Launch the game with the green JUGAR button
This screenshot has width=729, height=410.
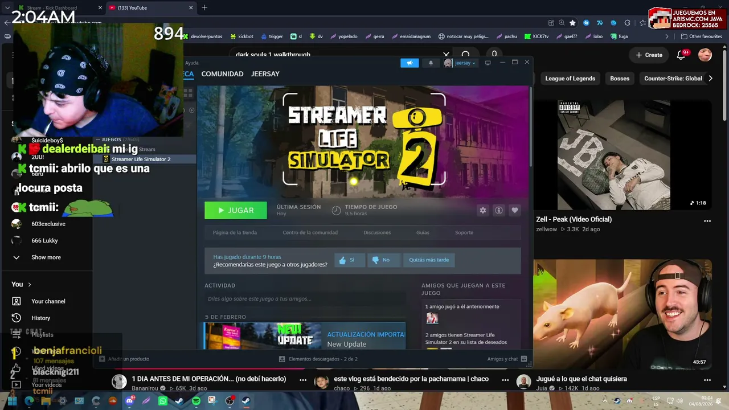pos(236,210)
